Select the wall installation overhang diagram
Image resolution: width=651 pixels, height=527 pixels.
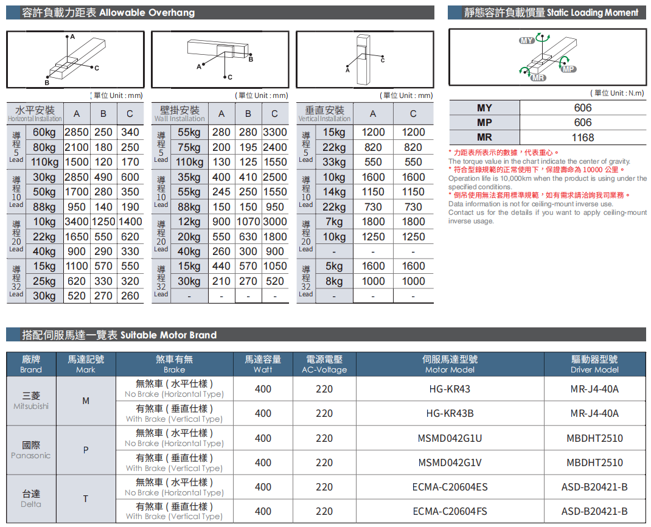[220, 59]
